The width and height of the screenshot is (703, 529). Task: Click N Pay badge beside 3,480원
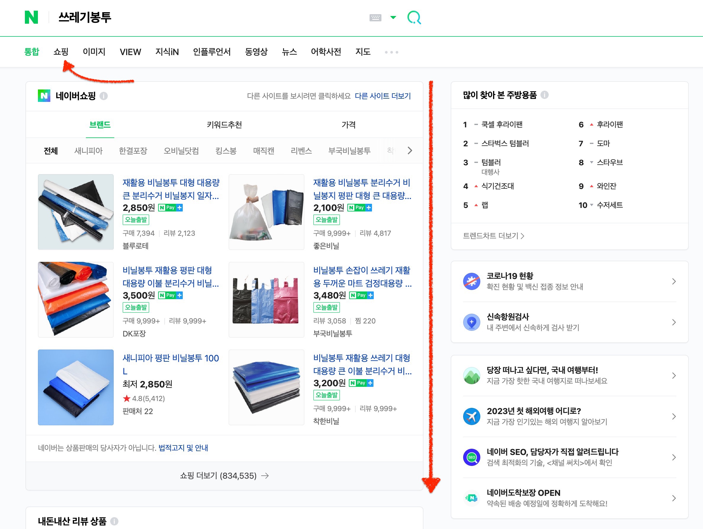point(361,295)
